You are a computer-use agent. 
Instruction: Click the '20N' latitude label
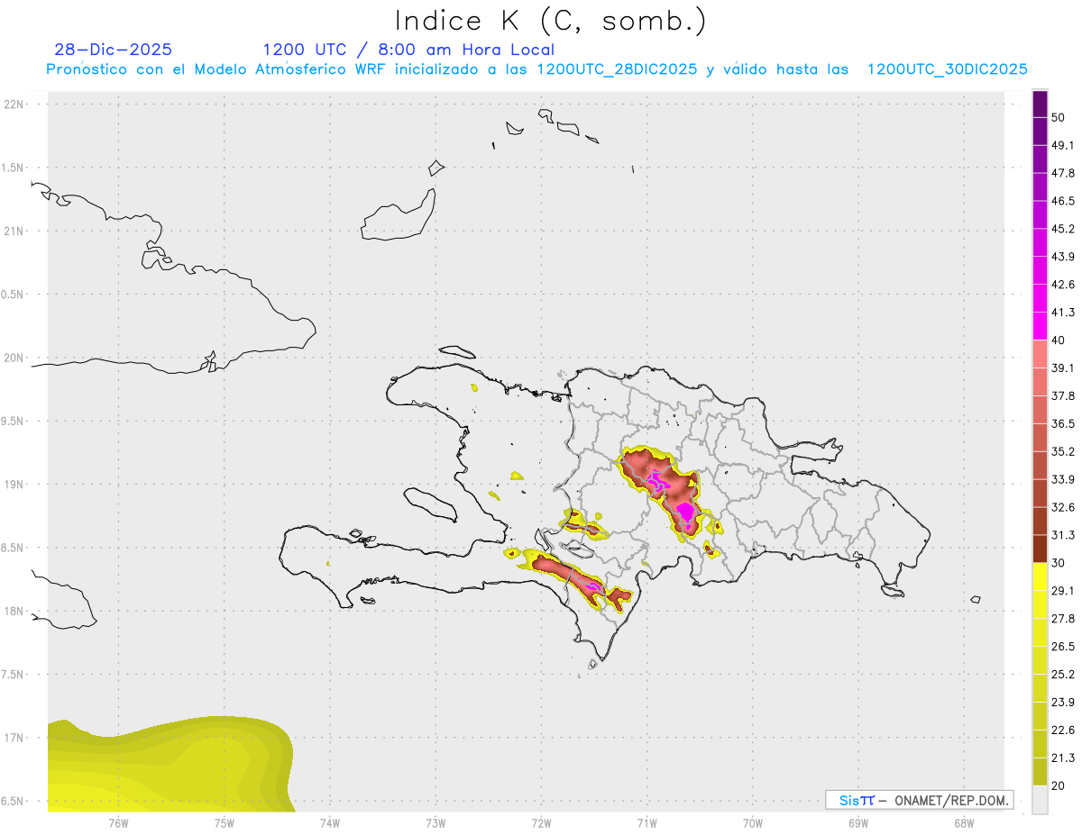click(15, 358)
